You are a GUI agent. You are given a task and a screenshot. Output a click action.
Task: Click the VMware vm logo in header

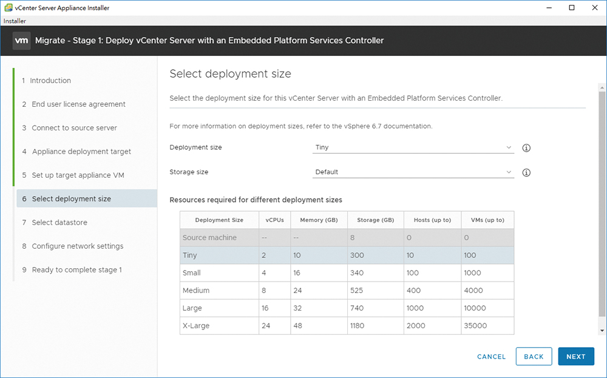coord(21,41)
